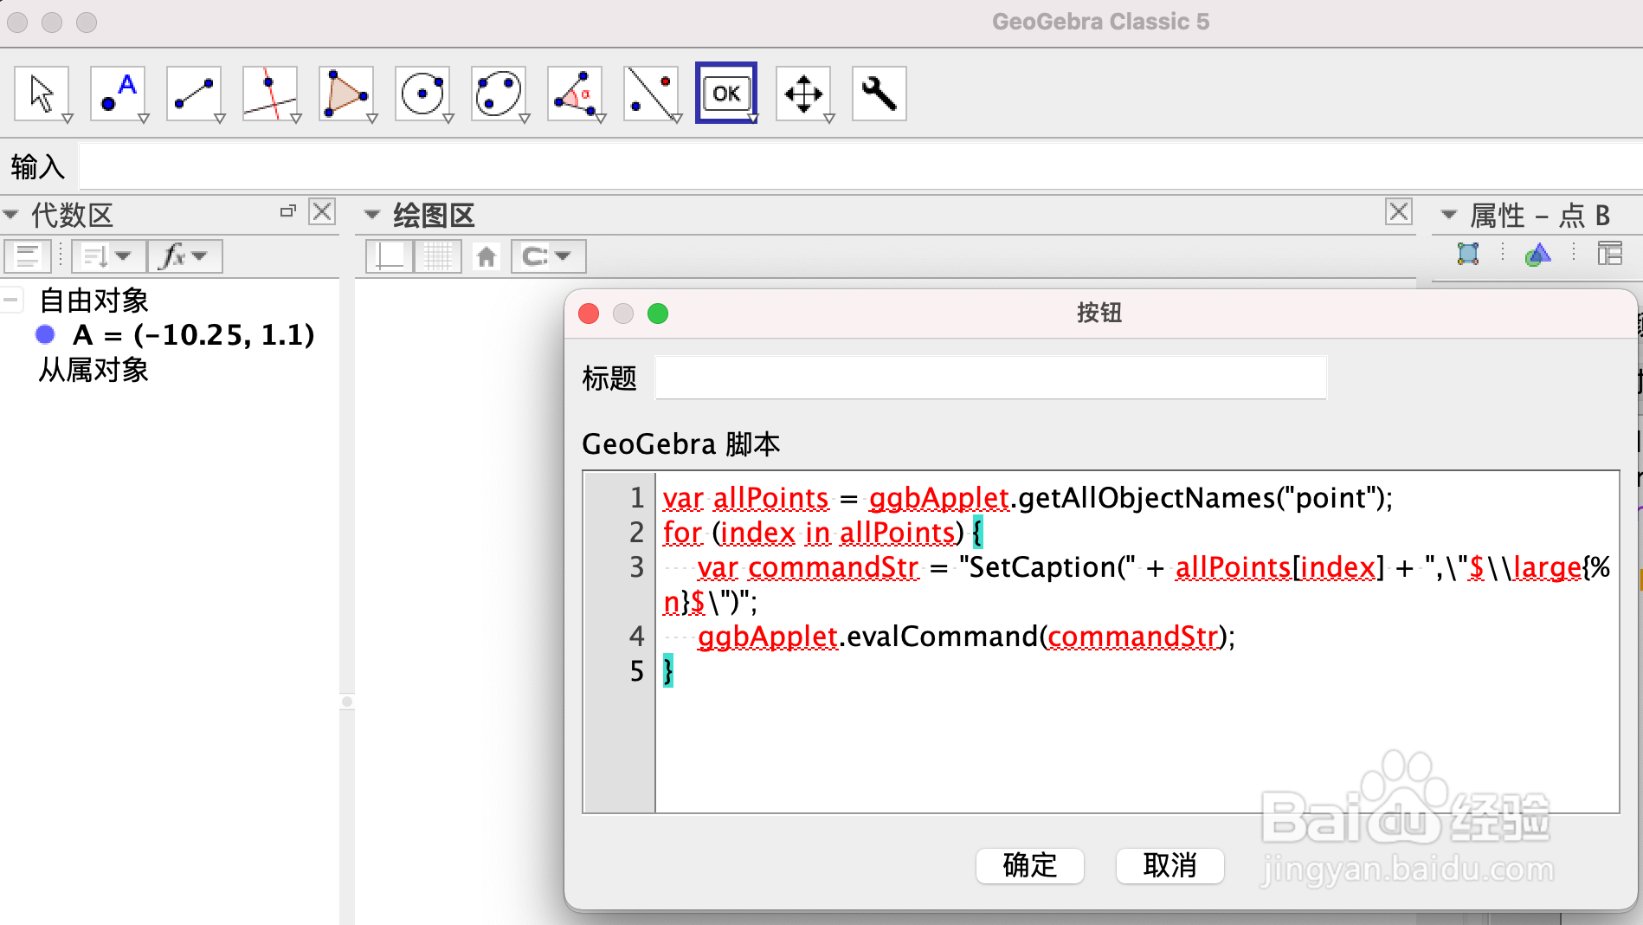Screen dimensions: 1643x925
Task: Select the Reflect about line tool
Action: click(651, 93)
